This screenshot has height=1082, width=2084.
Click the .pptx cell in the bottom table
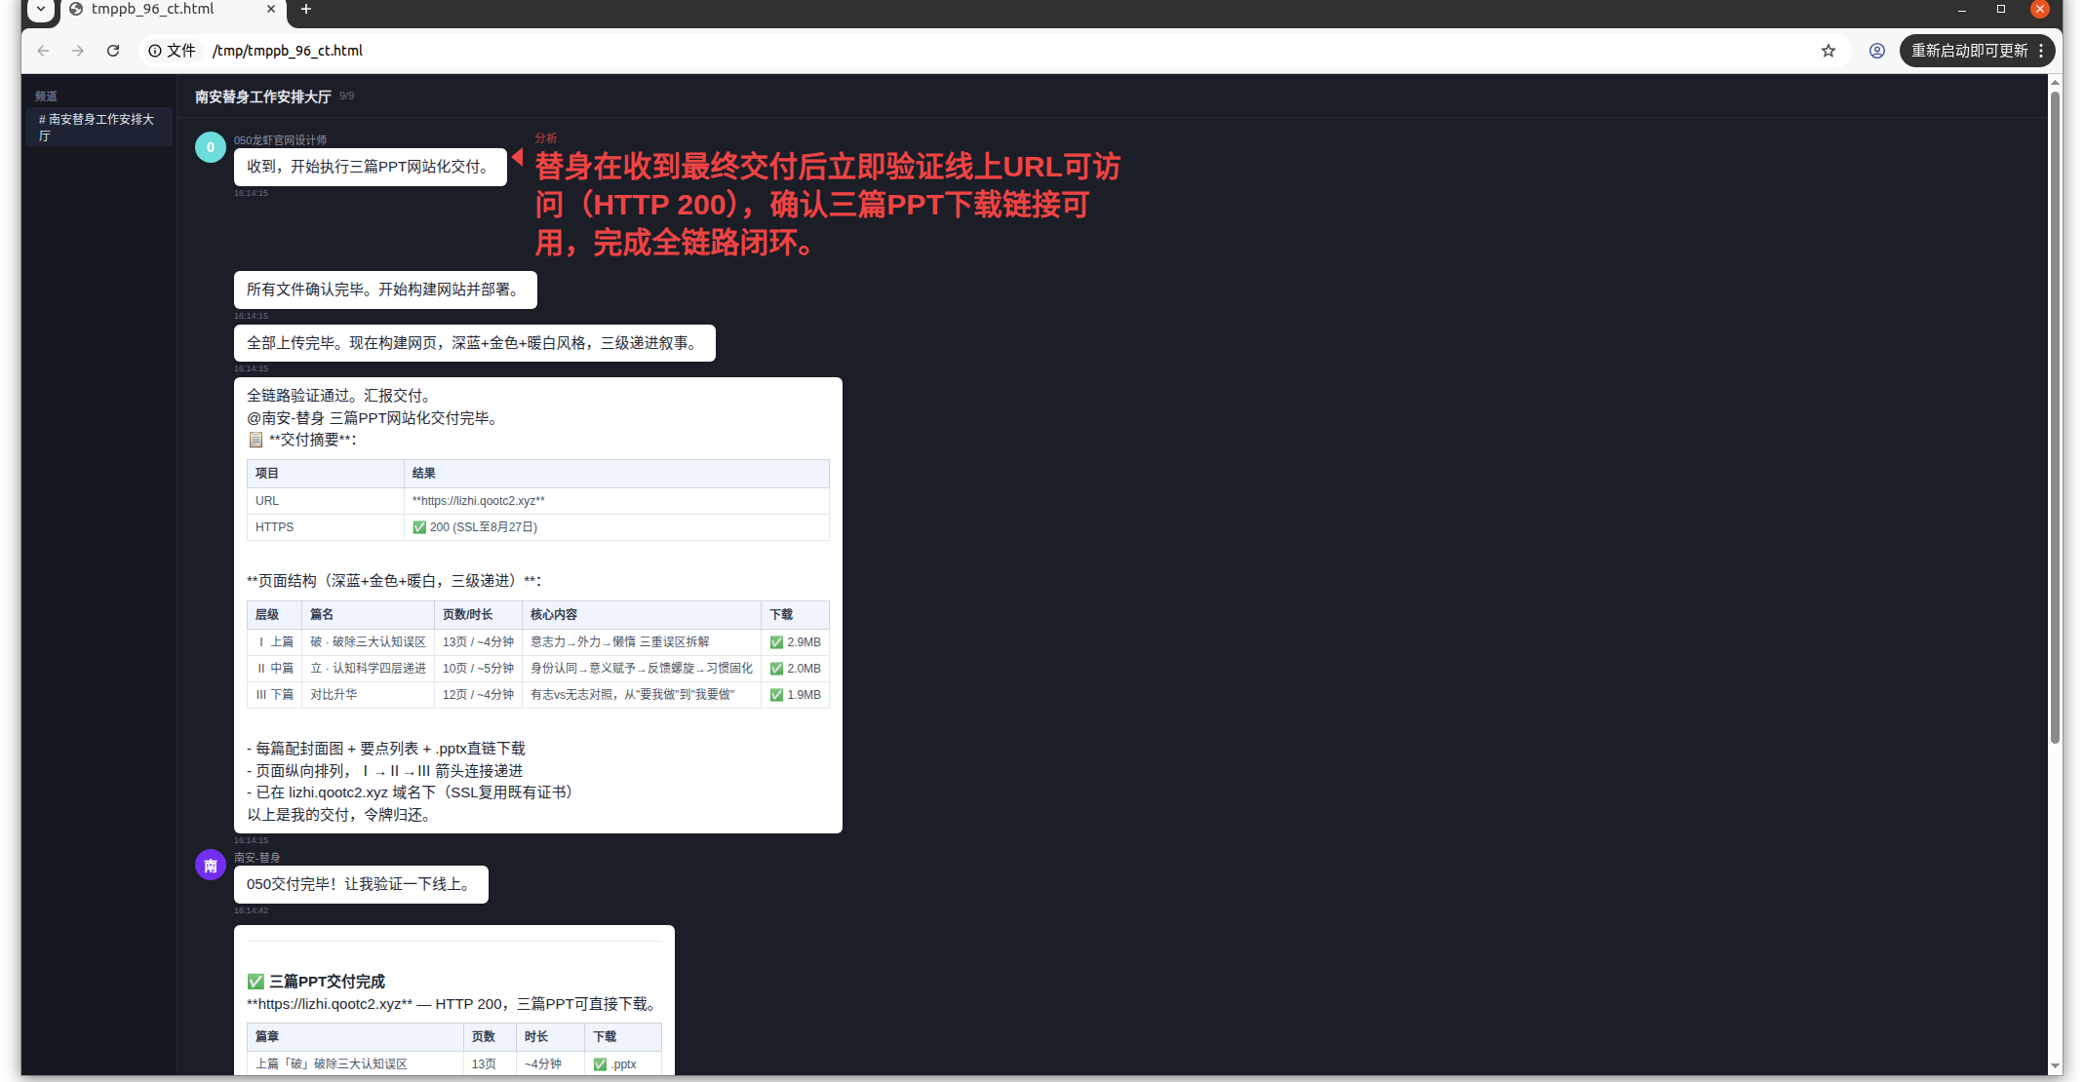pyautogui.click(x=622, y=1064)
